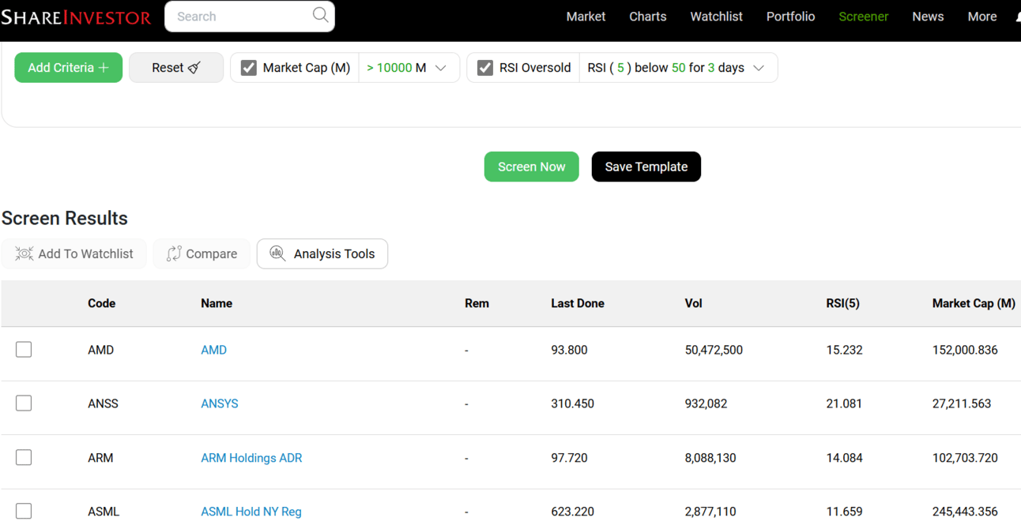This screenshot has width=1021, height=529.
Task: Uncheck the Market Cap (M) criteria checkbox
Action: 249,68
